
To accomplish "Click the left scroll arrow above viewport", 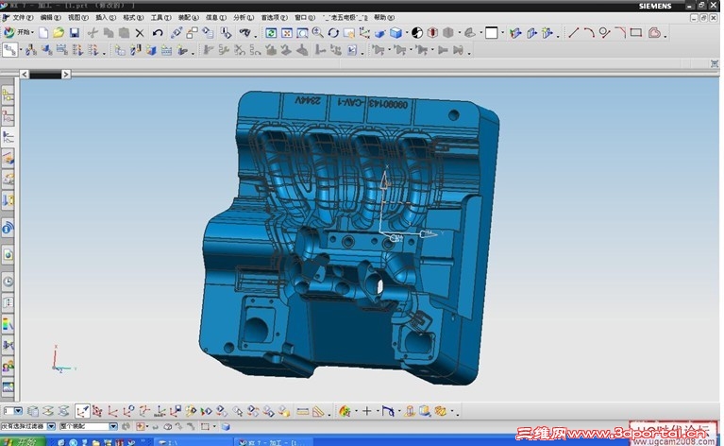I will (x=25, y=74).
